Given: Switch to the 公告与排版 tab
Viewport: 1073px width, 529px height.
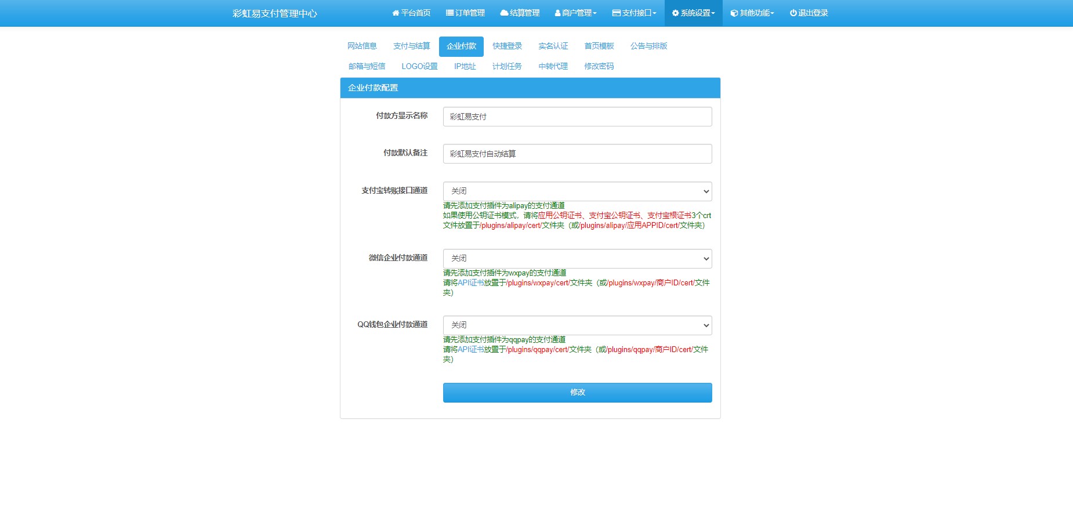Looking at the screenshot, I should click(x=648, y=46).
